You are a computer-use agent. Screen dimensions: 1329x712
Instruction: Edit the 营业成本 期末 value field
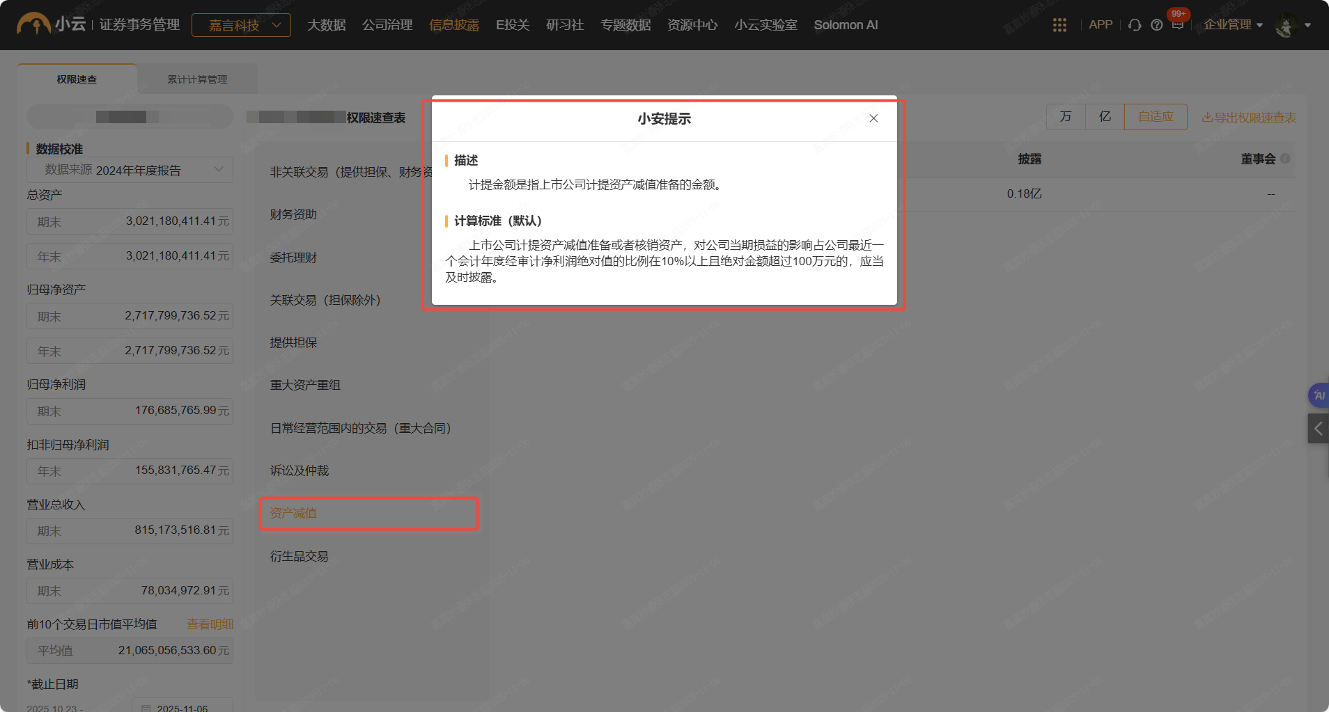(130, 590)
